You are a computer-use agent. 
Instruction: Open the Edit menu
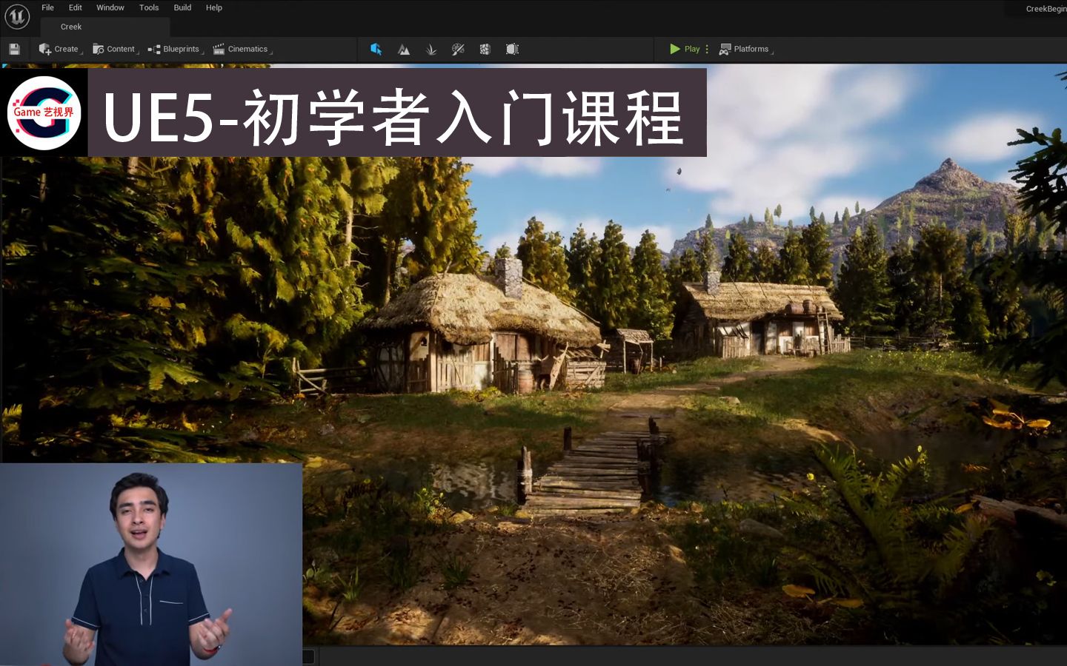tap(76, 7)
